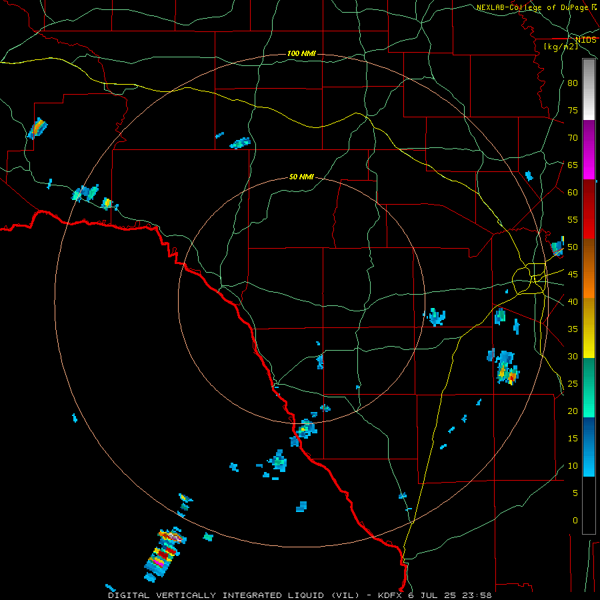This screenshot has width=600, height=600.
Task: Click the 15 value on the color scale
Action: (573, 439)
